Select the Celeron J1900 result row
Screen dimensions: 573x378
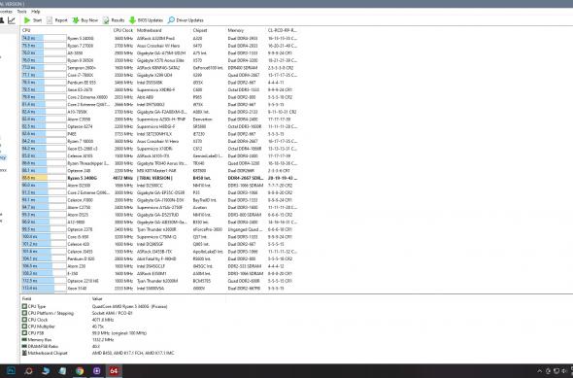click(x=159, y=200)
